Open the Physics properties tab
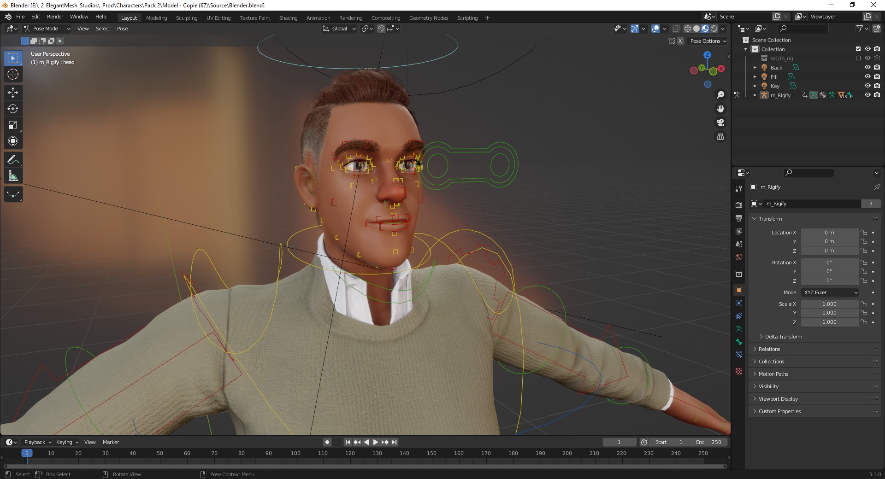The width and height of the screenshot is (885, 479). click(x=739, y=303)
